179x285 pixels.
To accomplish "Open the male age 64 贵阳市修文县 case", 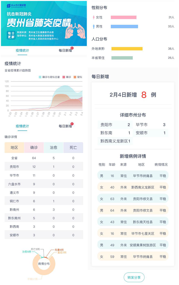I will point(133,210).
